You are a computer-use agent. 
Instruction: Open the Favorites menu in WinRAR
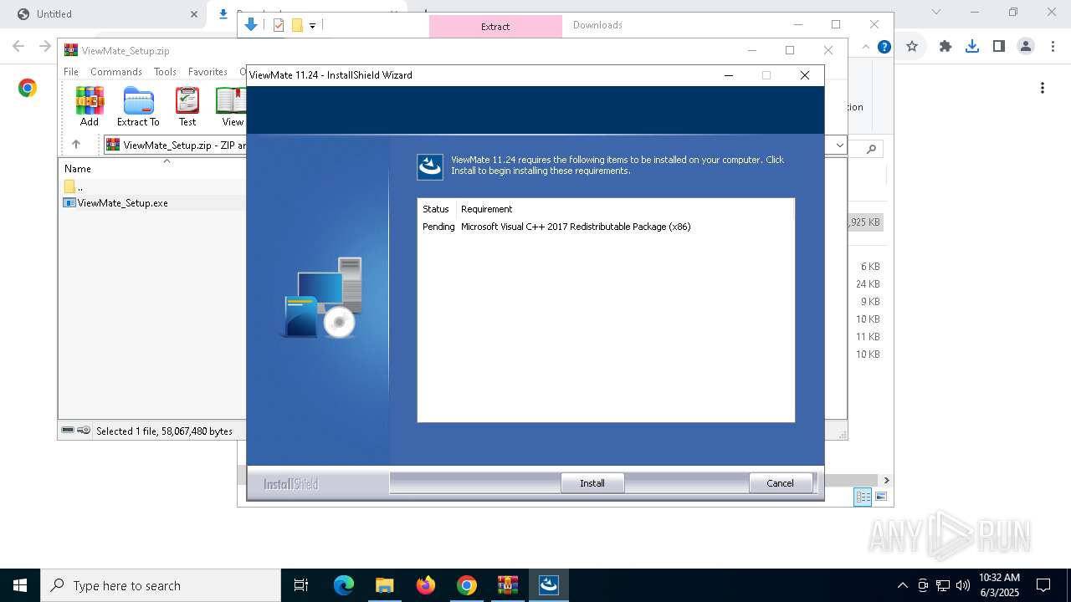[208, 72]
